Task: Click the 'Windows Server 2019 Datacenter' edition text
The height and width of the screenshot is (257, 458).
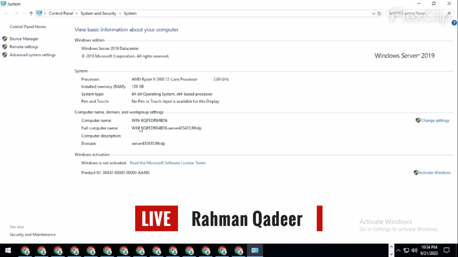Action: point(110,49)
